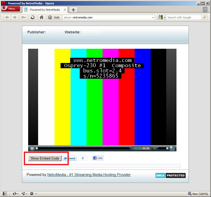Click the password wand key icon
211x197 pixels.
click(24, 17)
